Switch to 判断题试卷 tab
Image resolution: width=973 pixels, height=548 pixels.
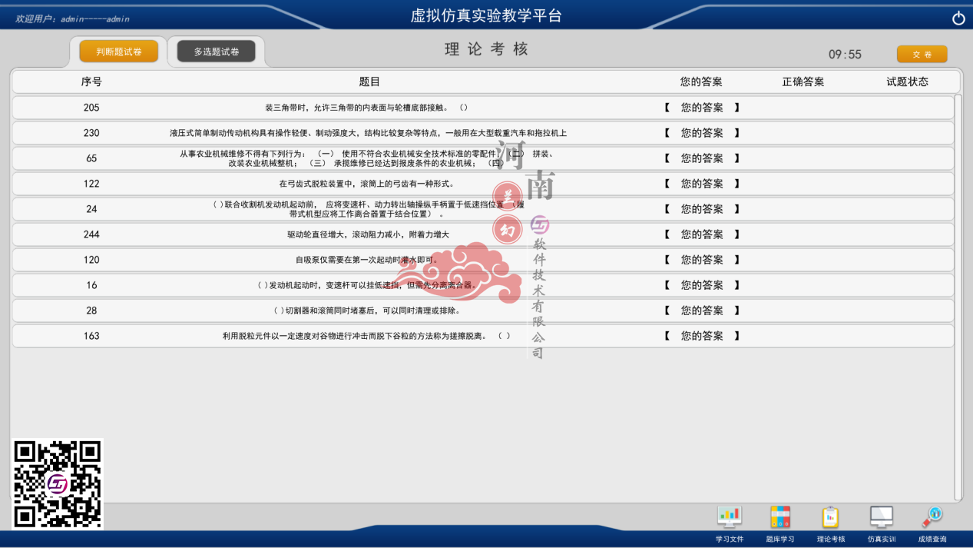click(119, 51)
